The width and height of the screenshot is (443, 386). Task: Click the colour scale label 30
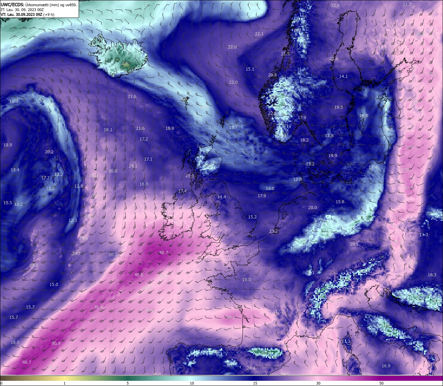[318, 383]
